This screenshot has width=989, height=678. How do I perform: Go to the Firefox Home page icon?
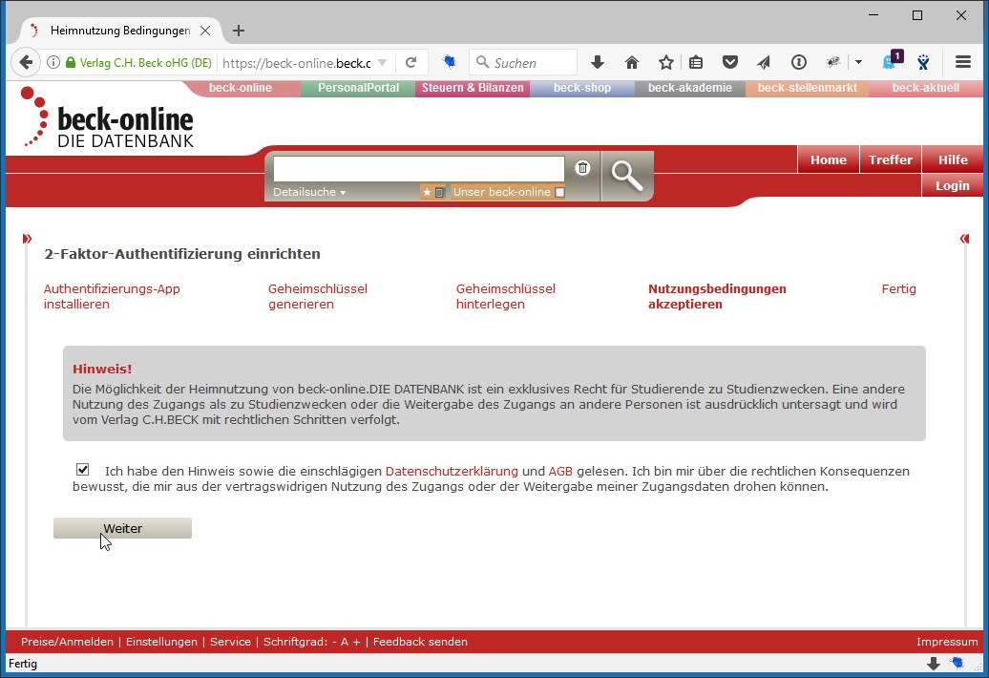[631, 62]
